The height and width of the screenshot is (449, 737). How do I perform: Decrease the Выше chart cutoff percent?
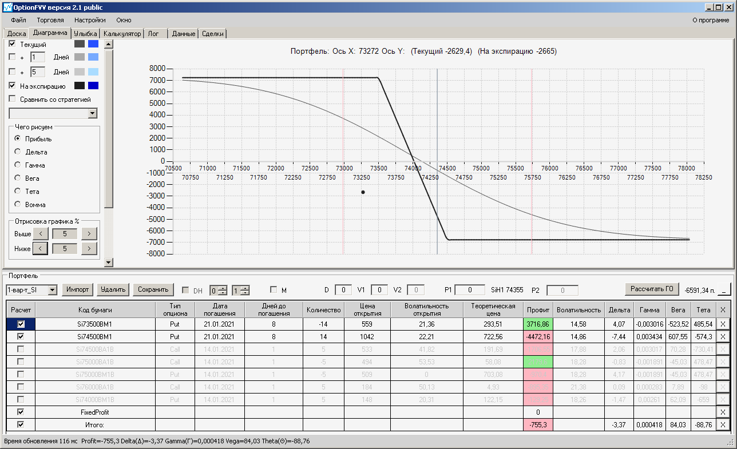point(41,234)
